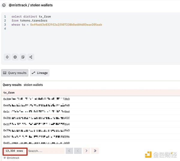The image size is (180, 161).
Task: Click the expand/collapse editor icon button
Action: (x=7, y=57)
